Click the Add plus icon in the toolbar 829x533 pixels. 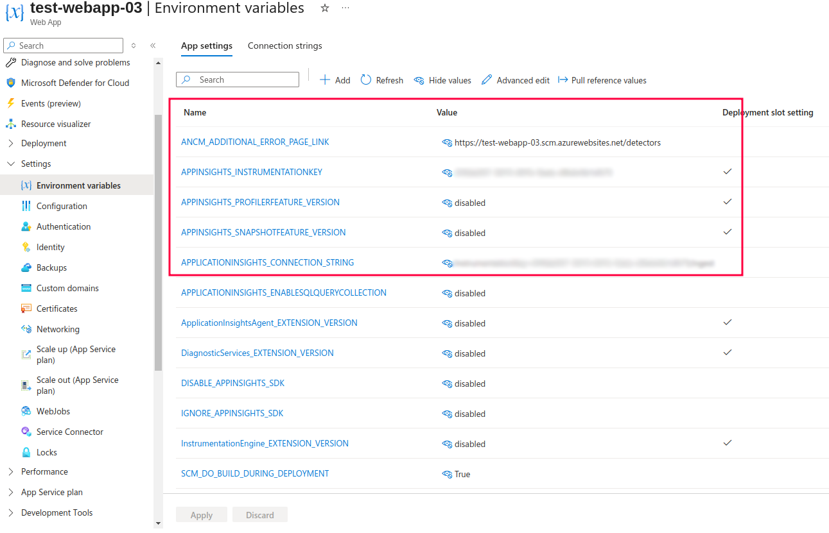point(325,80)
